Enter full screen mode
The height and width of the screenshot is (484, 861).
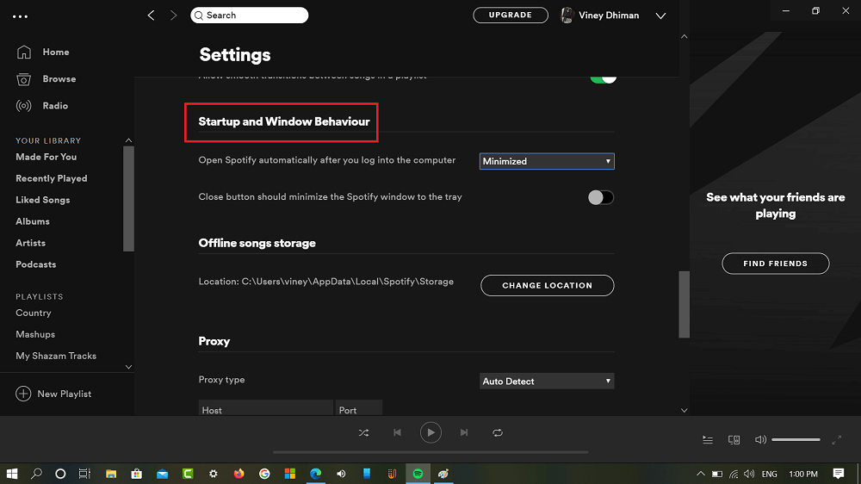(836, 440)
